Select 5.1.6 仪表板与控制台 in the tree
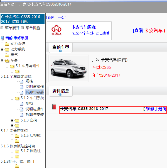 (18, 146)
